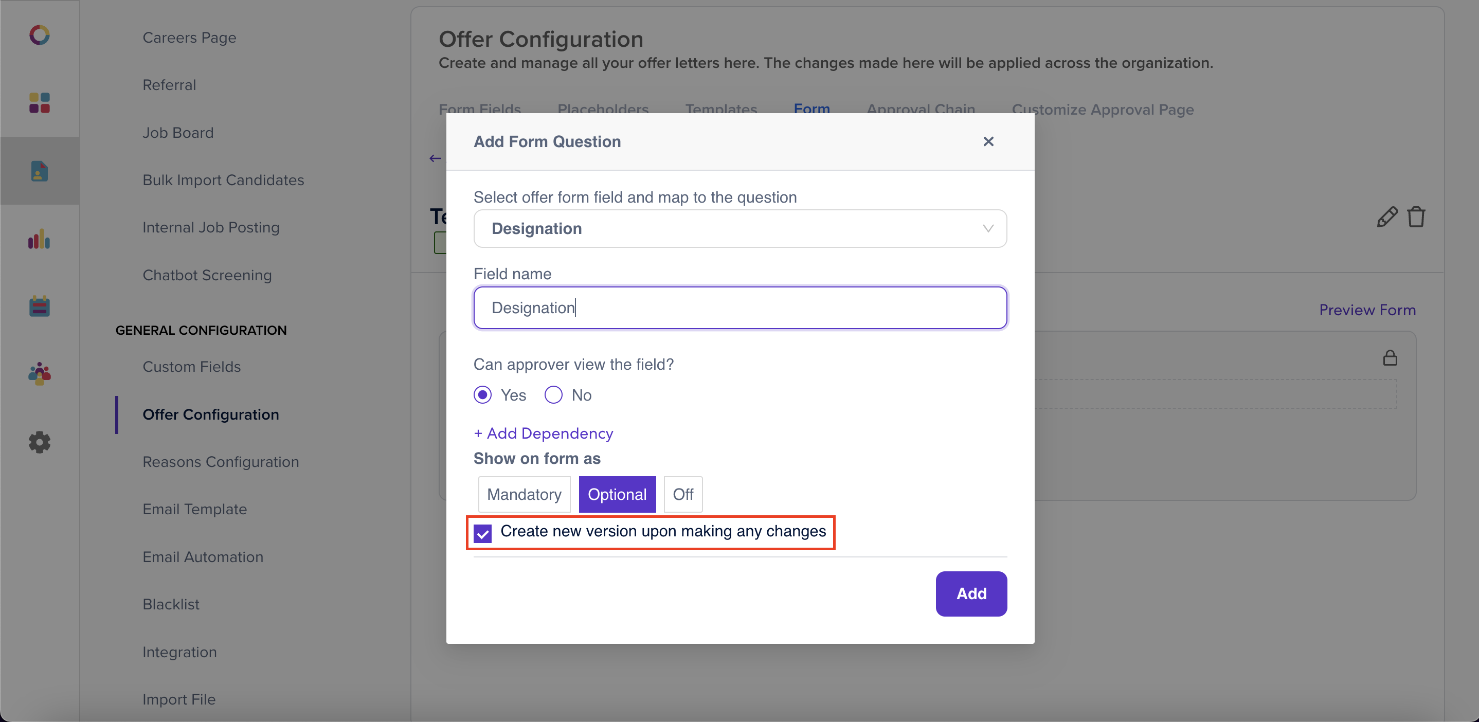The height and width of the screenshot is (722, 1479).
Task: Select the No radio button
Action: pos(553,395)
